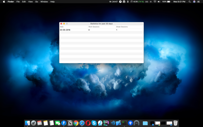
Task: Open Safari from the dock
Action: 82,123
